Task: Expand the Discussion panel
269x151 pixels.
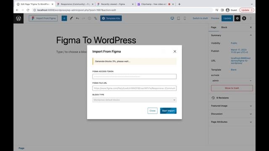Action: point(232,114)
